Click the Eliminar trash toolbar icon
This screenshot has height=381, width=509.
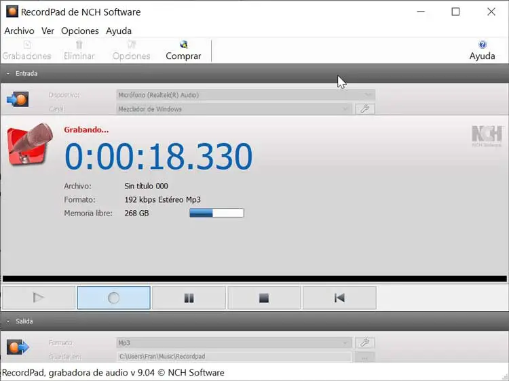(79, 45)
